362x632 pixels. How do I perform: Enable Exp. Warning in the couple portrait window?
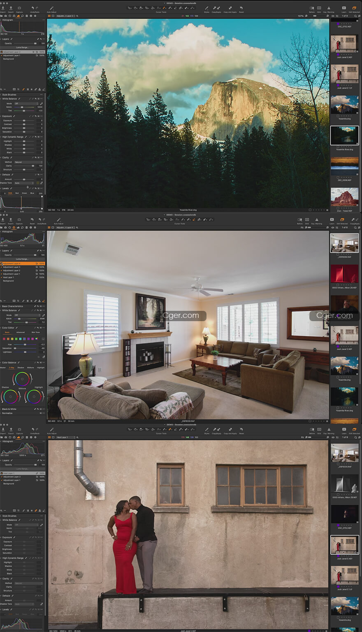point(329,429)
